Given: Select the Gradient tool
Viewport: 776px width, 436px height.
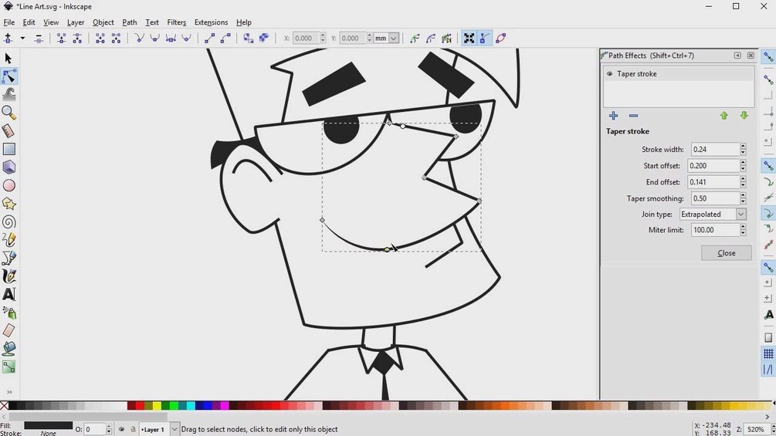Looking at the screenshot, I should click(9, 367).
